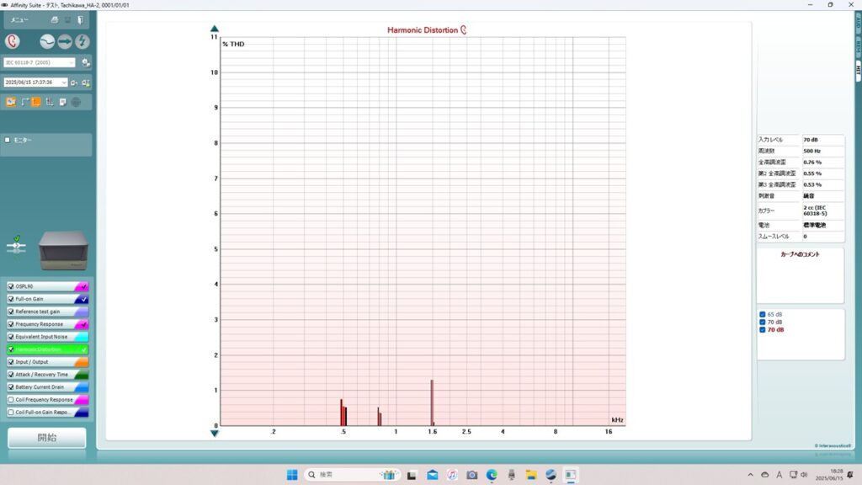Screen dimensions: 862x485
Task: Open protocol settings gear icon
Action: click(x=86, y=62)
